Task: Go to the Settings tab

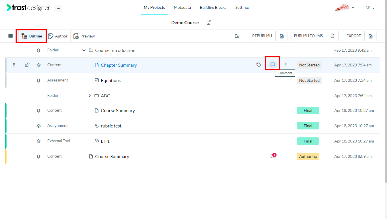Action: point(243,8)
